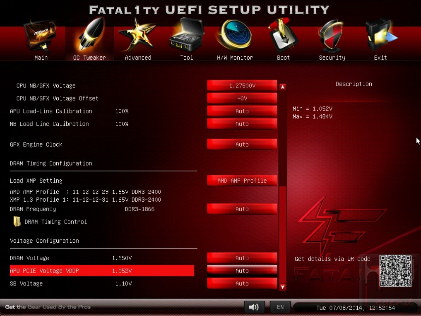
Task: Open GFX Engine Clock Auto dropdown
Action: 242,144
